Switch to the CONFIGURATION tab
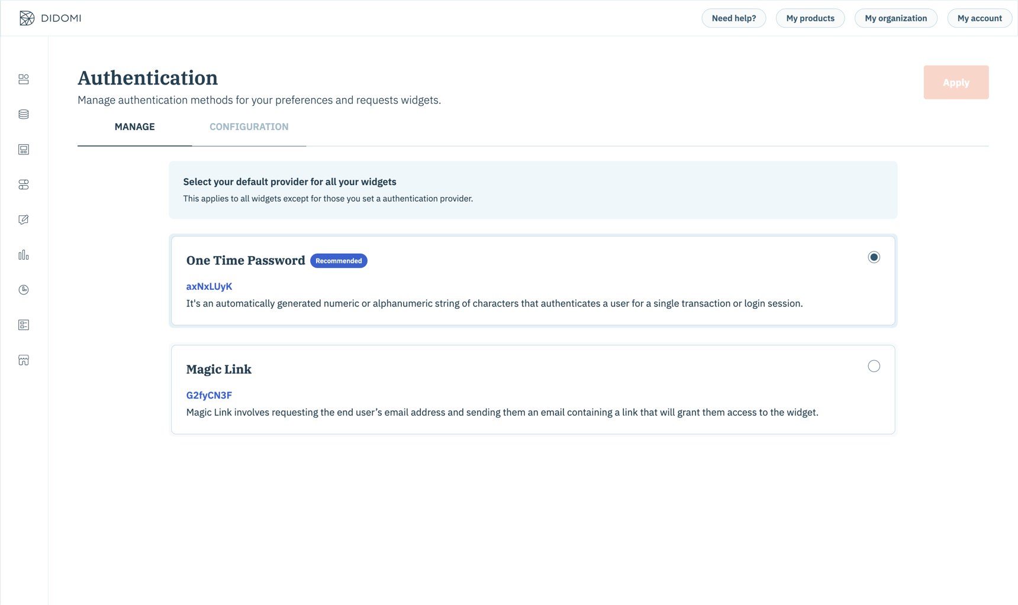1018x605 pixels. [249, 127]
